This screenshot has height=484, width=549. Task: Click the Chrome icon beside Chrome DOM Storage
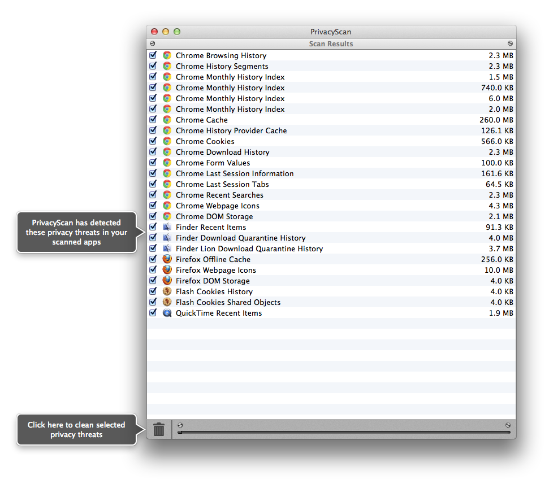click(x=167, y=216)
